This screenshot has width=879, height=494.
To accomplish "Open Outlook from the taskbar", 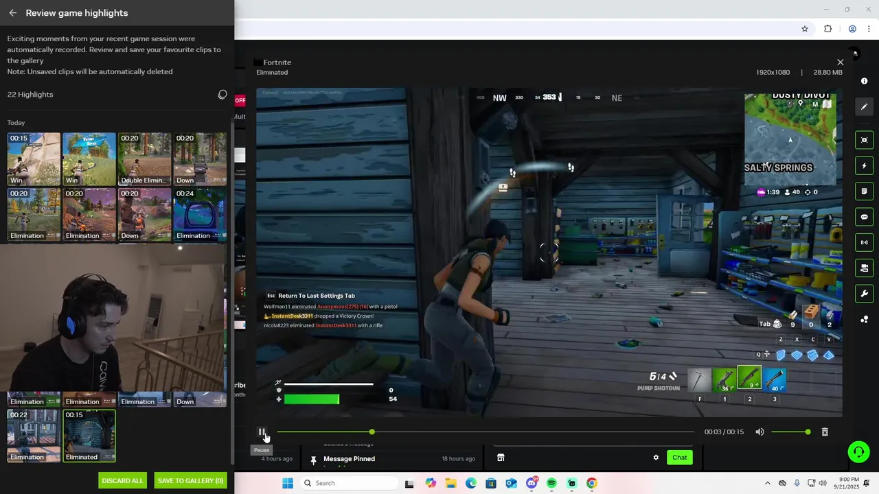I will coord(511,483).
